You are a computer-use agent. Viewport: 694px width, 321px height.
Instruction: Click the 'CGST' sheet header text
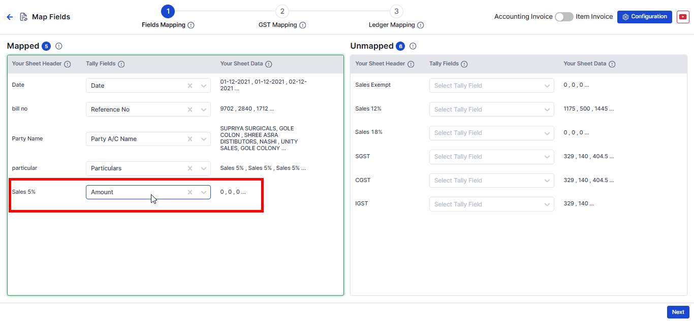point(363,180)
